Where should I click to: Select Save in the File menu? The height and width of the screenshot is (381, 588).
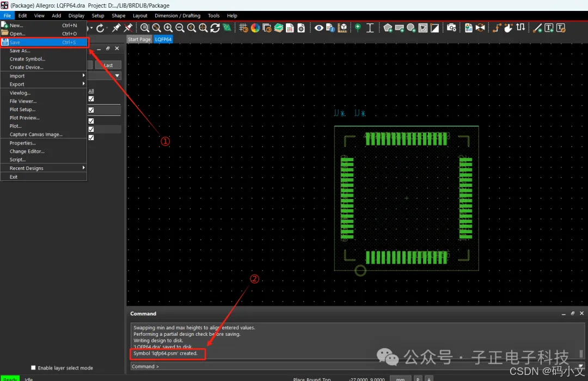pos(44,42)
